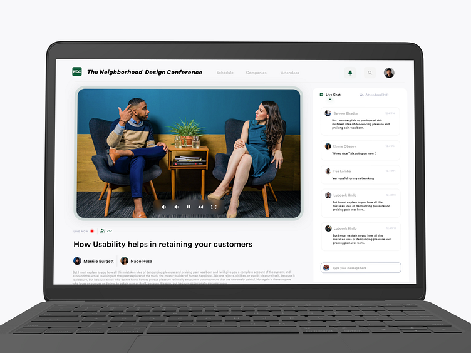The width and height of the screenshot is (471, 353).
Task: Open notifications with the bell icon
Action: point(350,73)
